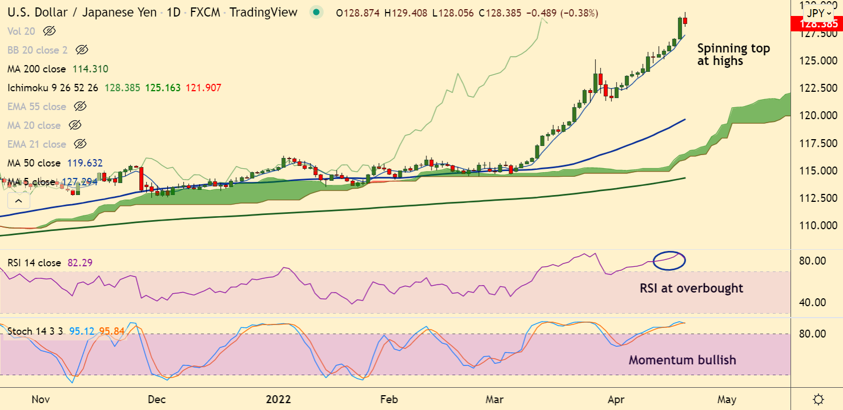The width and height of the screenshot is (843, 410).
Task: Click the Nov label on the time axis
Action: coord(41,399)
